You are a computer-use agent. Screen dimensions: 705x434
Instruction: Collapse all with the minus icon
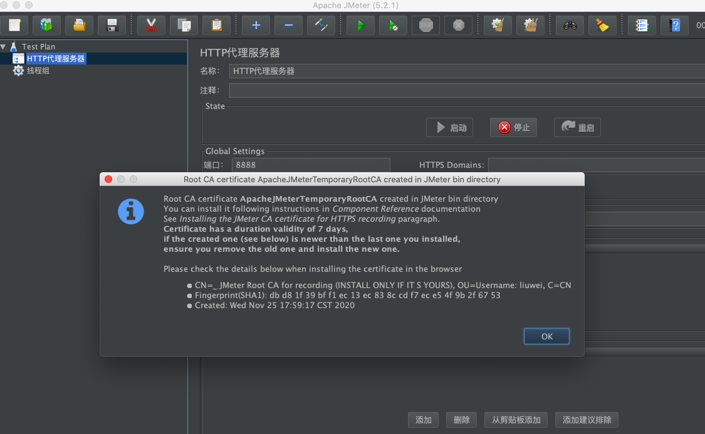(289, 25)
